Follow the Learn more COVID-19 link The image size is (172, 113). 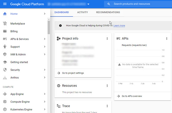tap(119, 25)
